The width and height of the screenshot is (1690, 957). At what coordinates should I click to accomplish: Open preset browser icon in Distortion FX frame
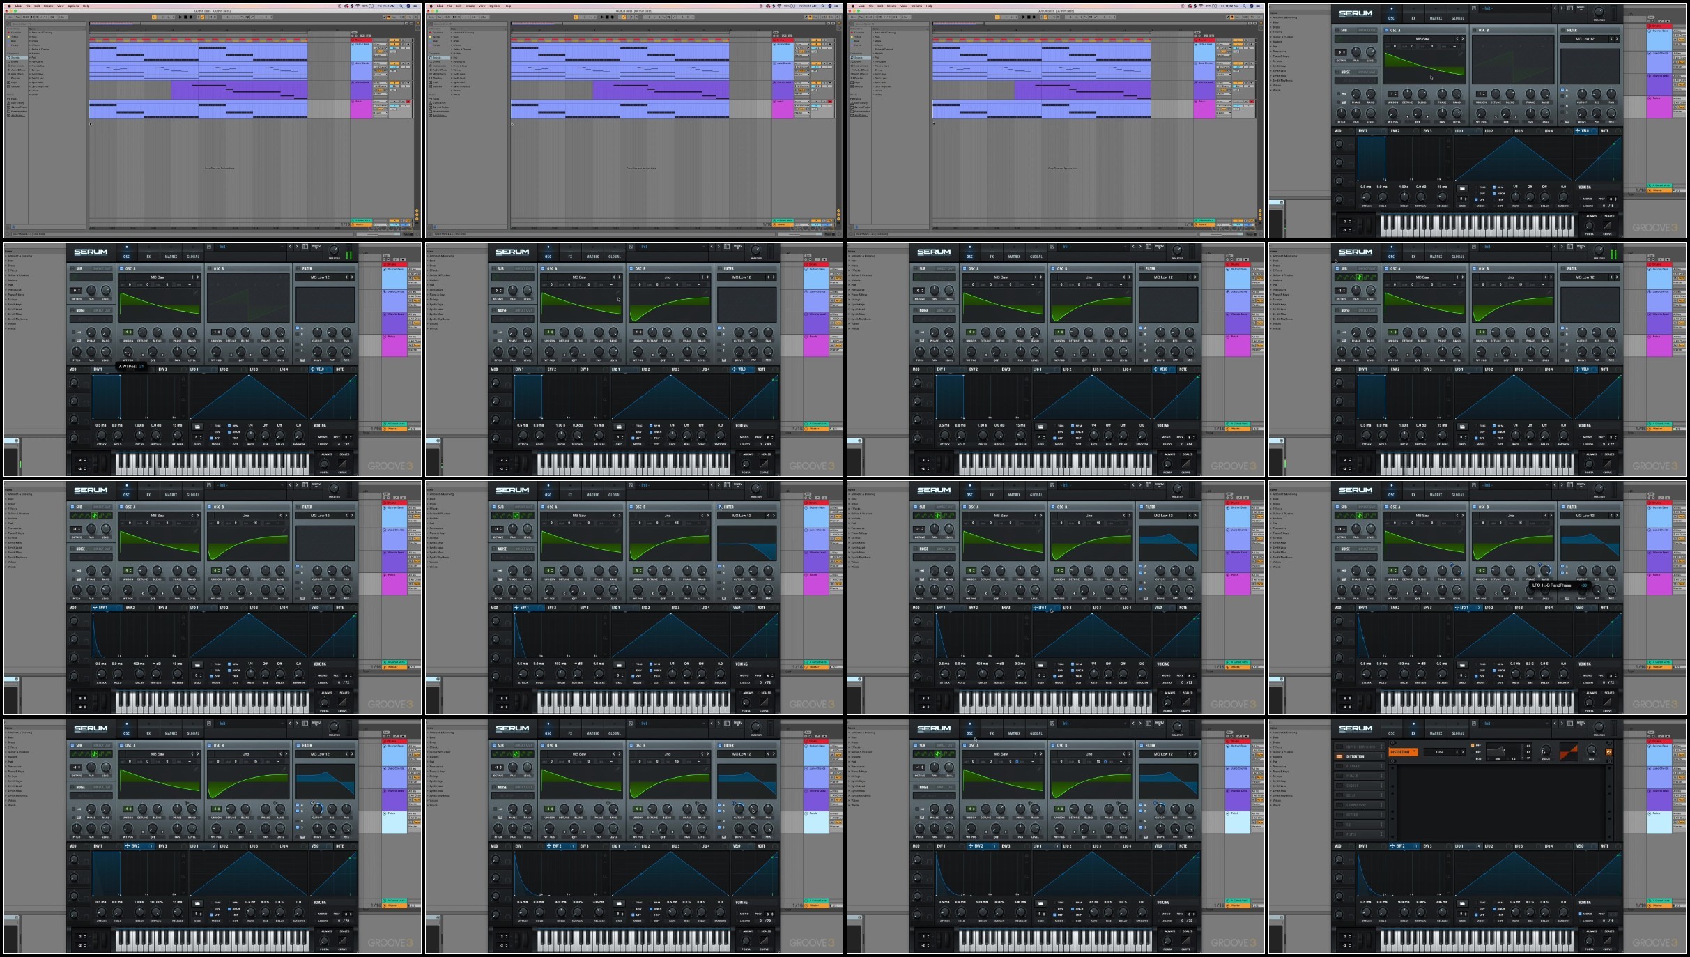point(1570,724)
